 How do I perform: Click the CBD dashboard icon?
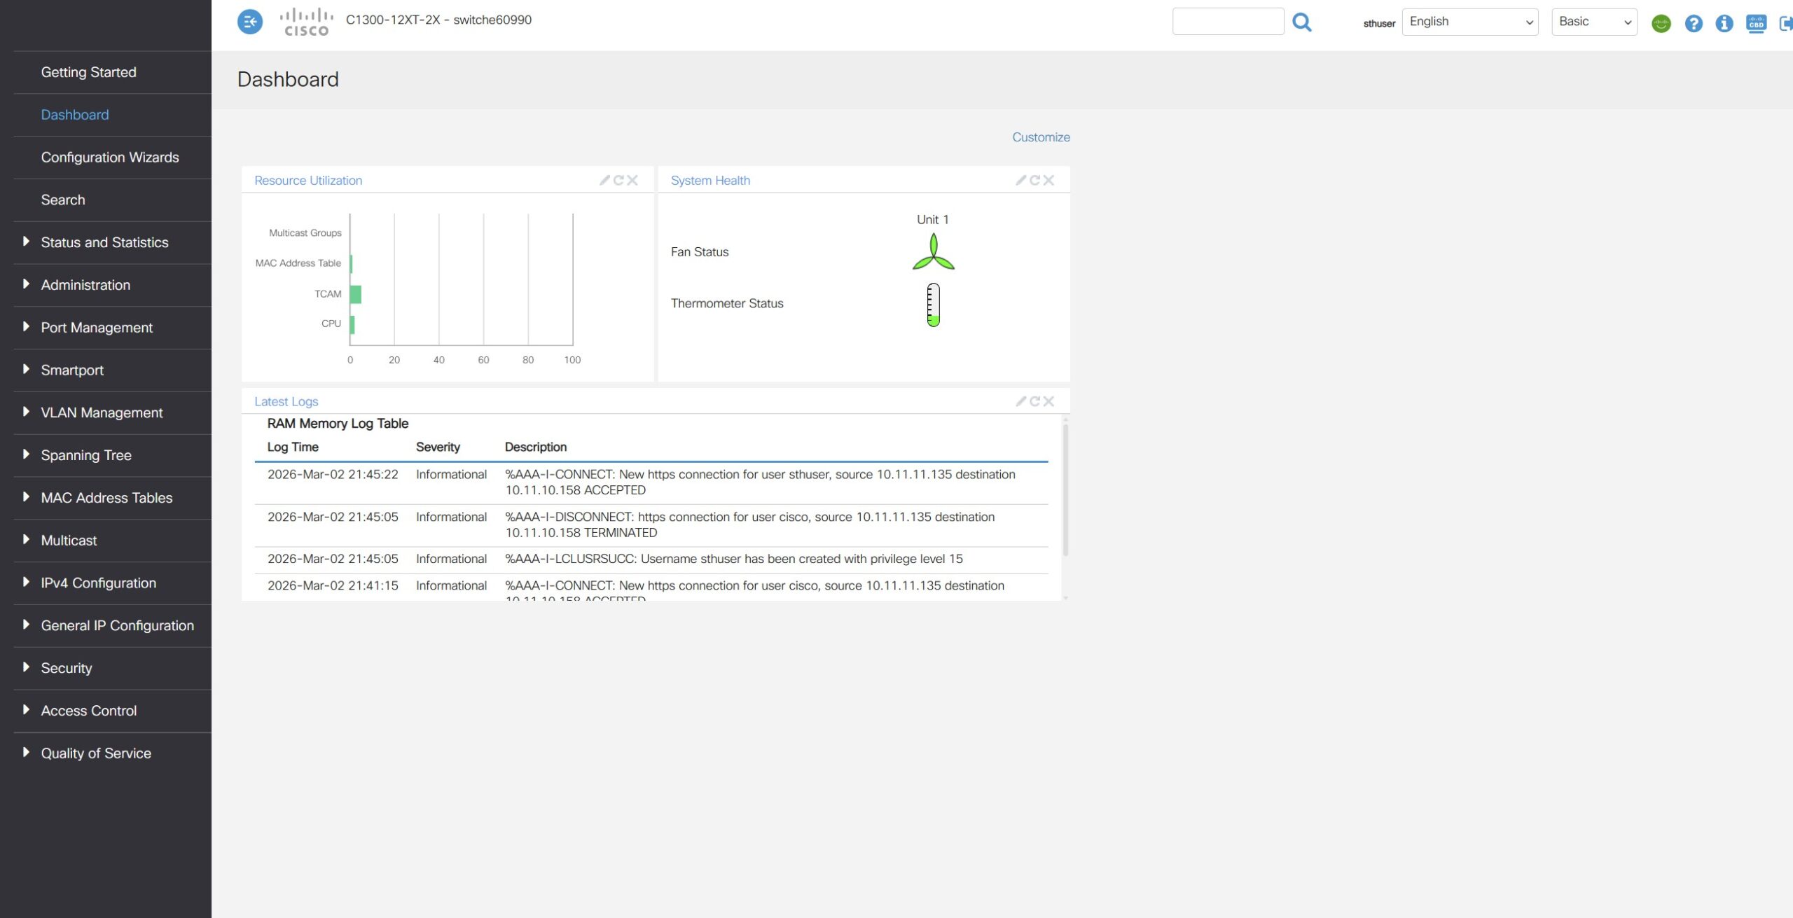1756,24
